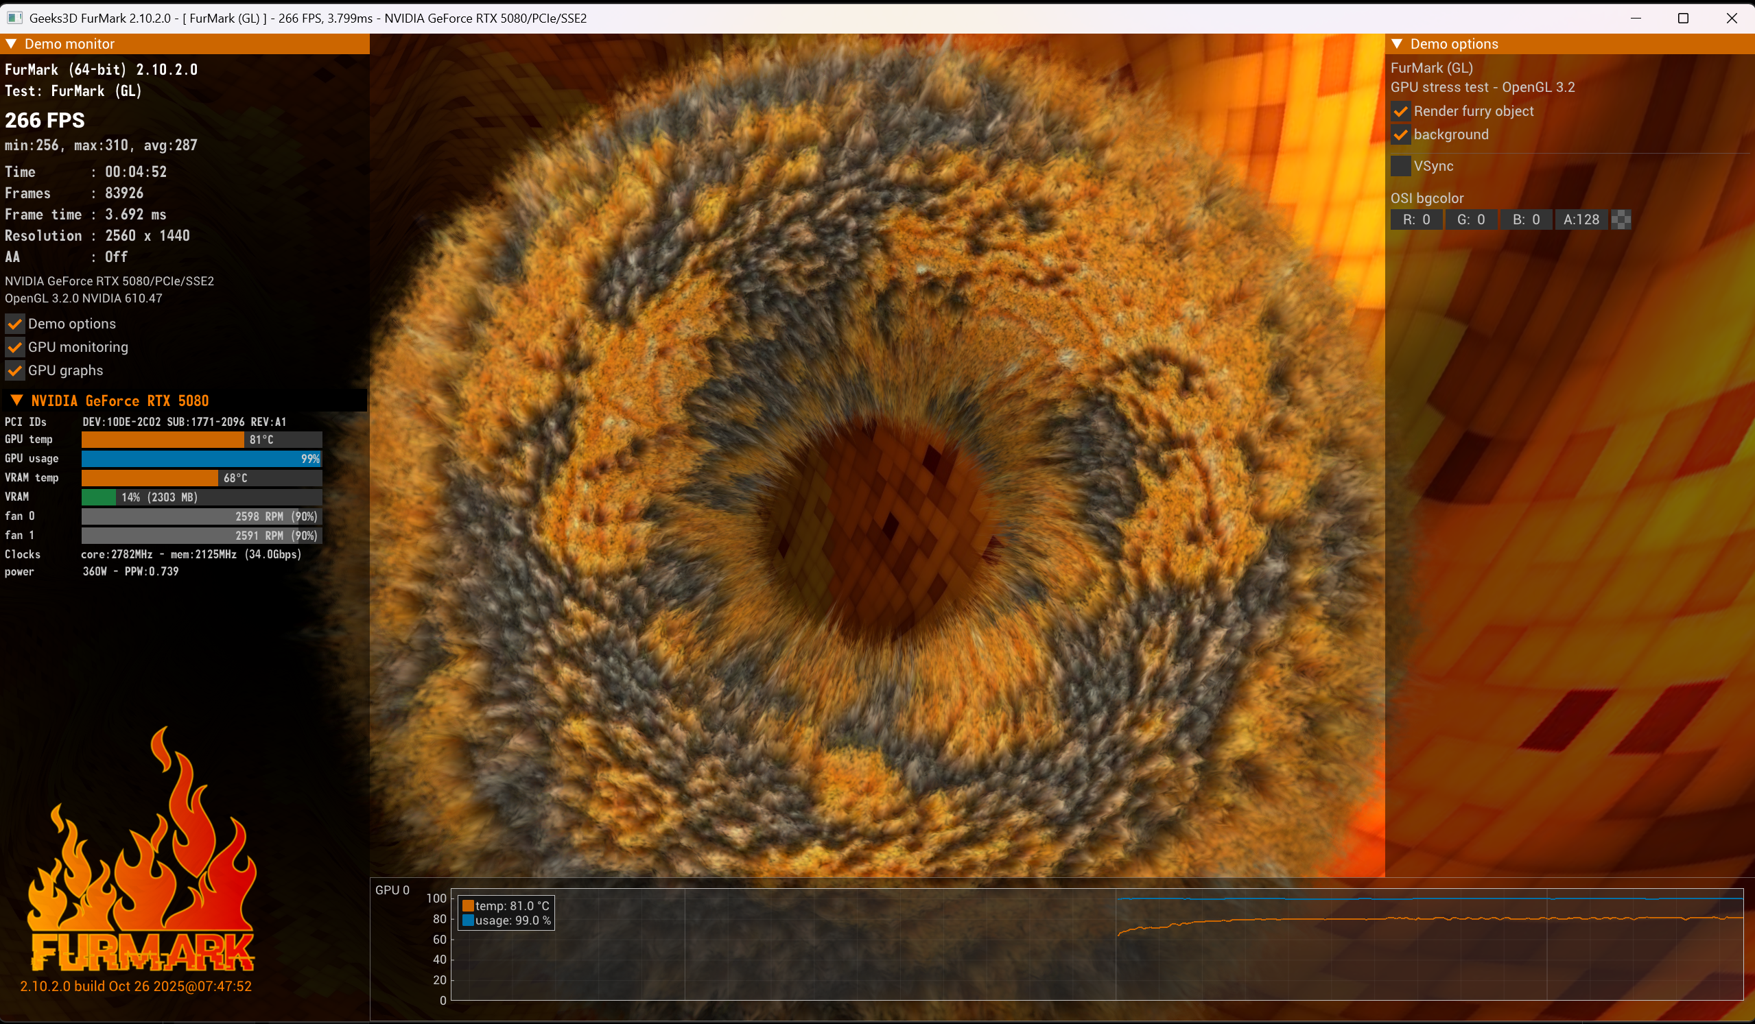Enable the VSync checkbox
Viewport: 1755px width, 1024px height.
[x=1400, y=167]
